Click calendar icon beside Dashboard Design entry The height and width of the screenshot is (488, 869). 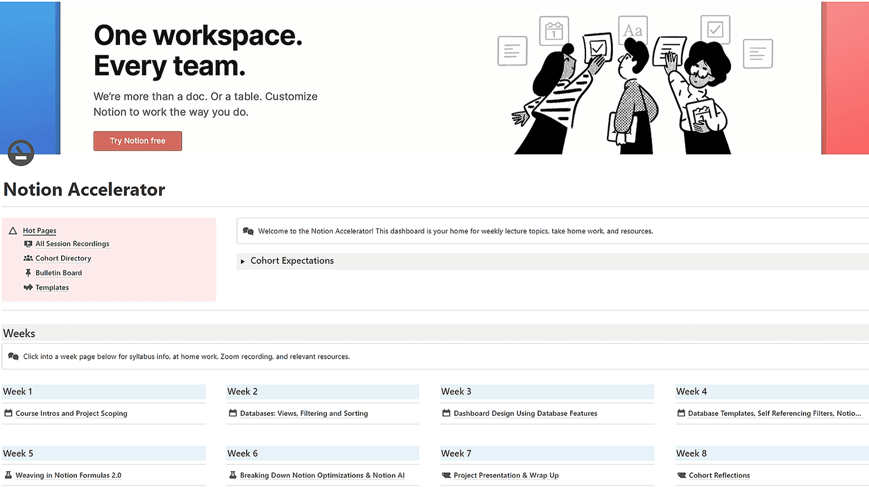click(446, 413)
